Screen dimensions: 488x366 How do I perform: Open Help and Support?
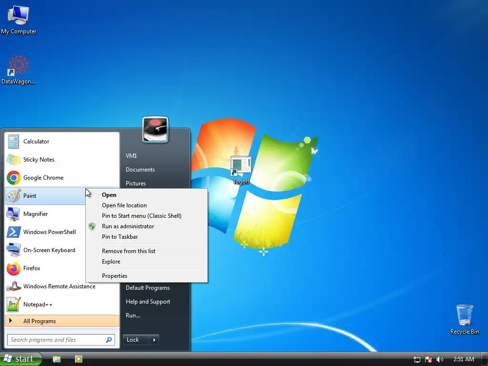pyautogui.click(x=148, y=302)
